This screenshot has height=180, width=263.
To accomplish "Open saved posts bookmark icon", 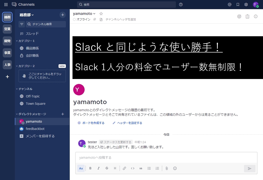I will click(238, 4).
